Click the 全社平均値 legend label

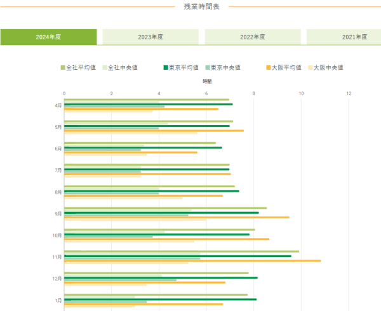click(x=81, y=67)
